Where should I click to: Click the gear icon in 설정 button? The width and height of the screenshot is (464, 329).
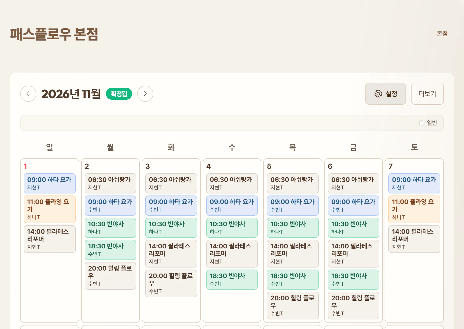pos(378,94)
